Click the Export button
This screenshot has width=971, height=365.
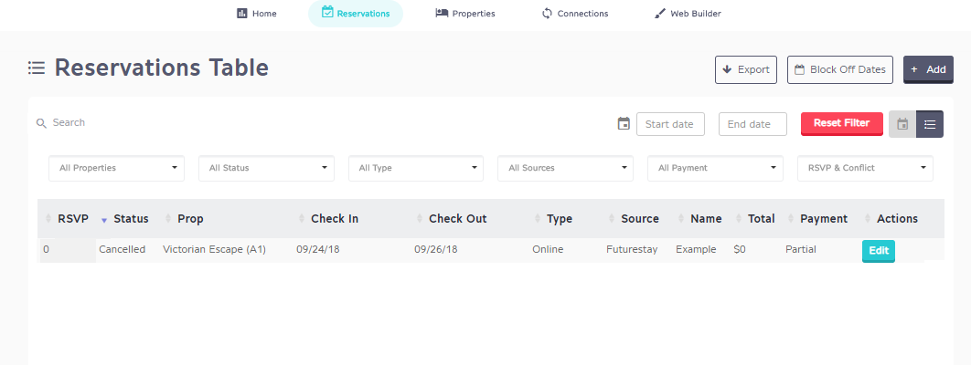tap(745, 69)
